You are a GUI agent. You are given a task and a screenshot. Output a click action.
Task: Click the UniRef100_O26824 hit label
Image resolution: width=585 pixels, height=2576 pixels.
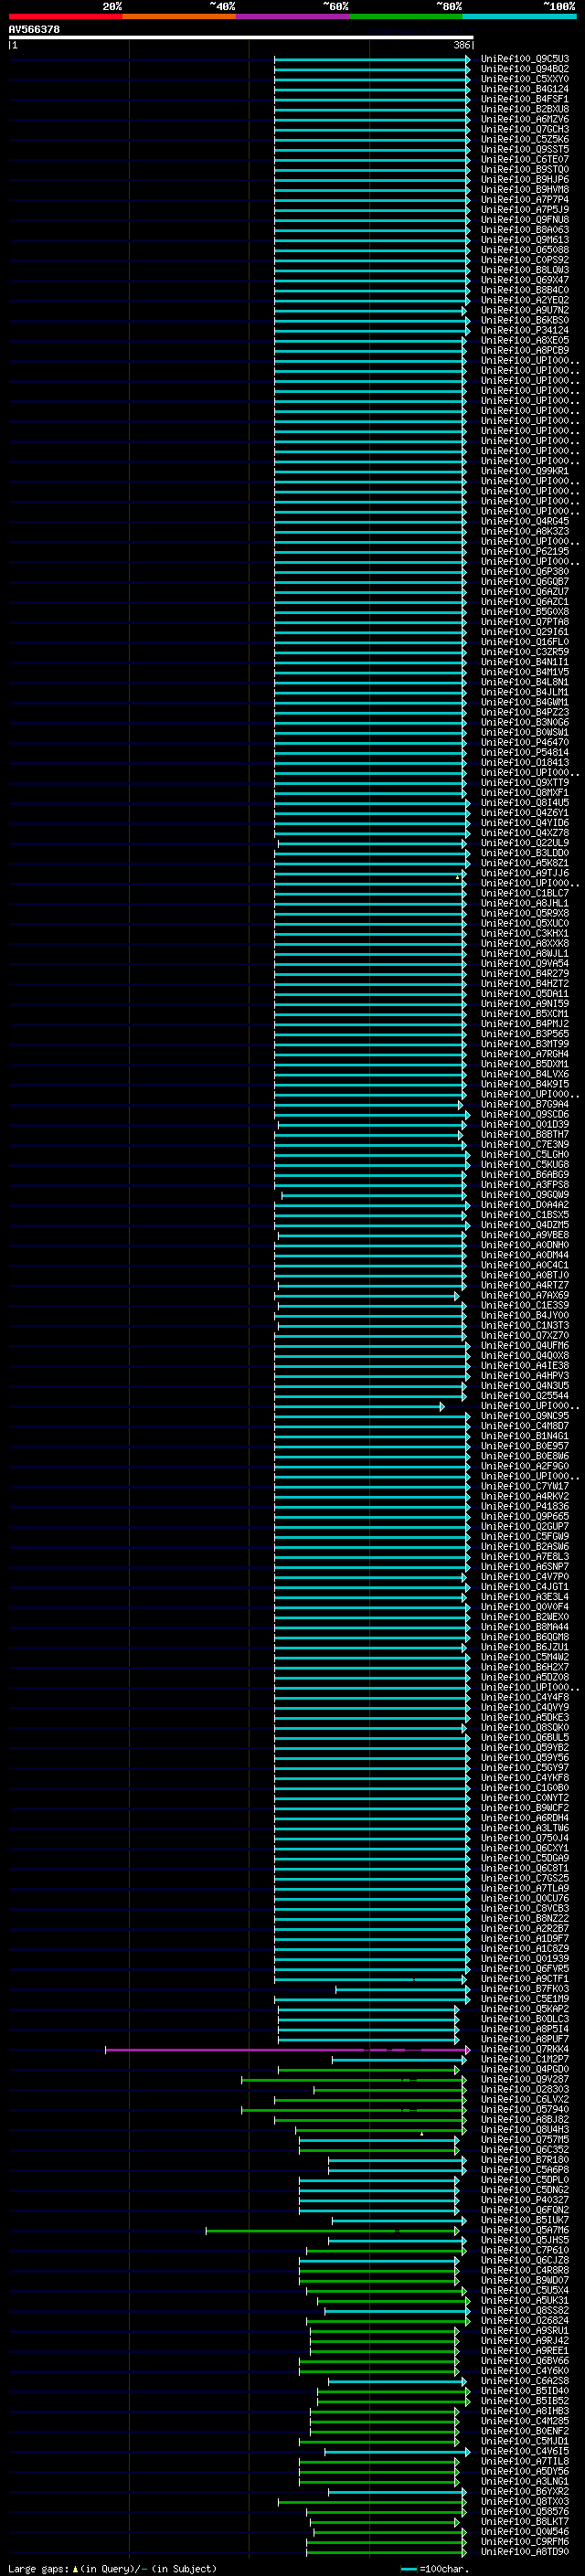click(525, 2321)
